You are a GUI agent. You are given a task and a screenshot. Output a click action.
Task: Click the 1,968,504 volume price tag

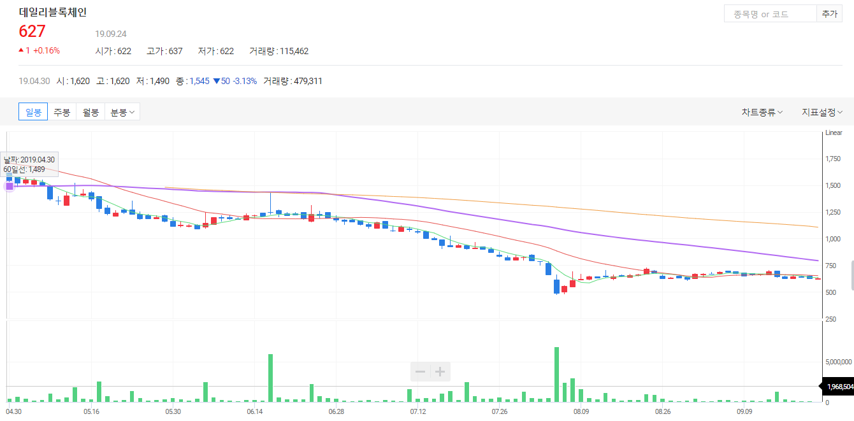pos(837,387)
